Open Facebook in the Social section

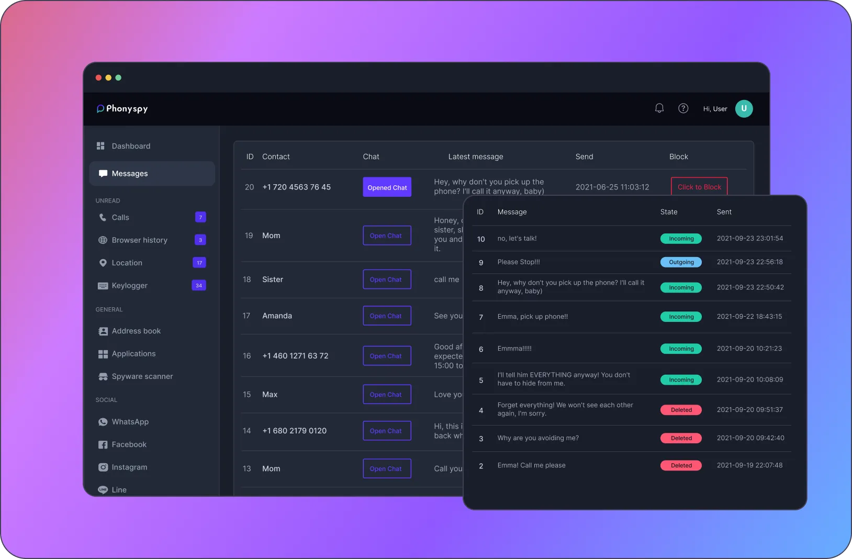tap(129, 444)
